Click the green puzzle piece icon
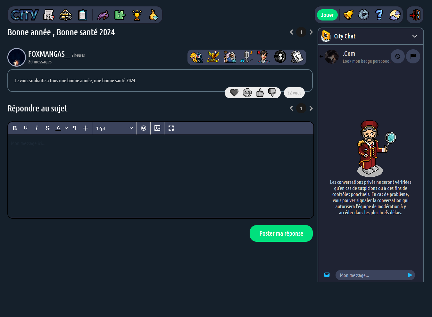Image resolution: width=432 pixels, height=317 pixels. pyautogui.click(x=120, y=15)
